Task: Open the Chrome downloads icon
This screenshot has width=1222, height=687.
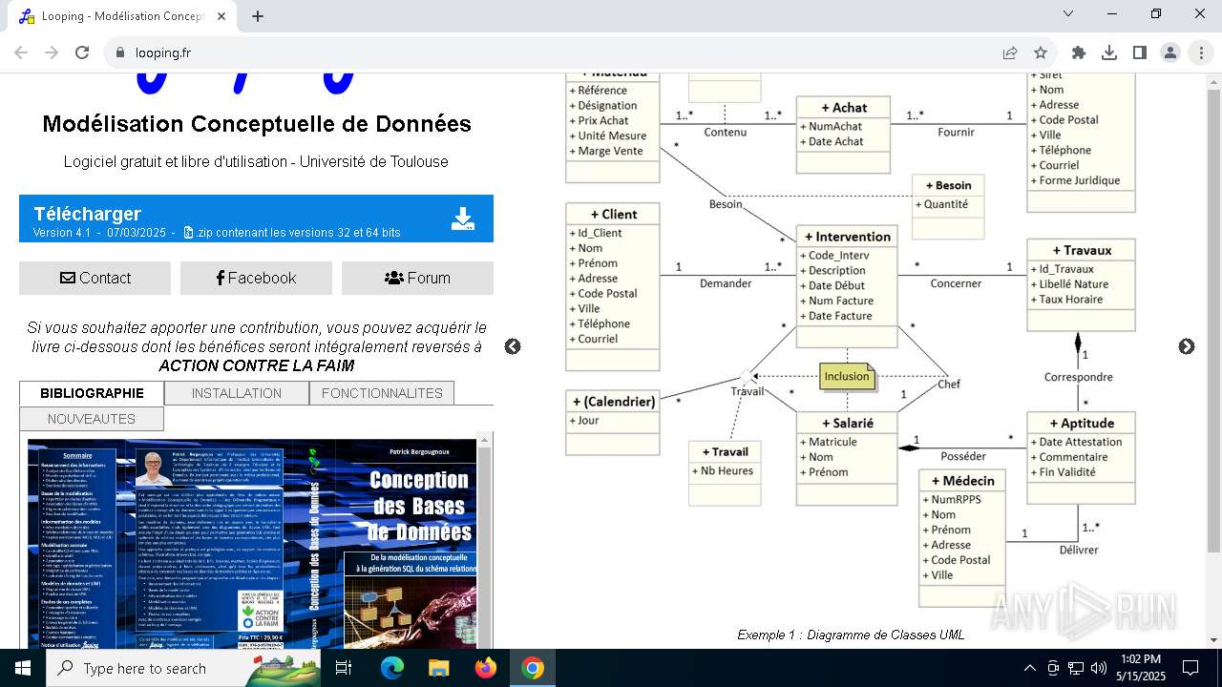Action: (1109, 52)
